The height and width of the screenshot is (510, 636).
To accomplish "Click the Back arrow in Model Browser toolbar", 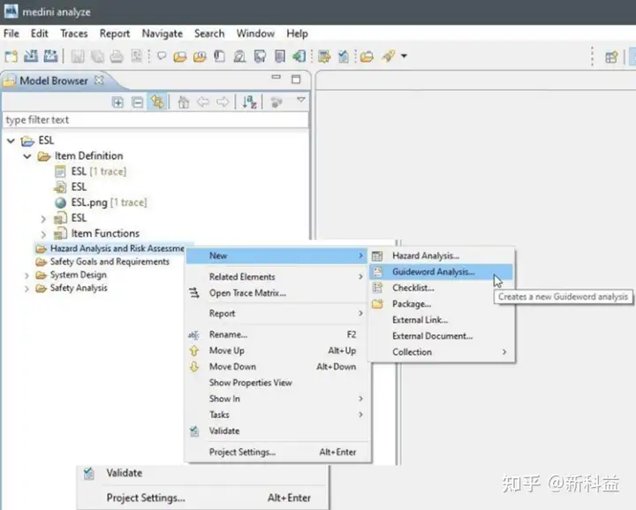I will (203, 102).
